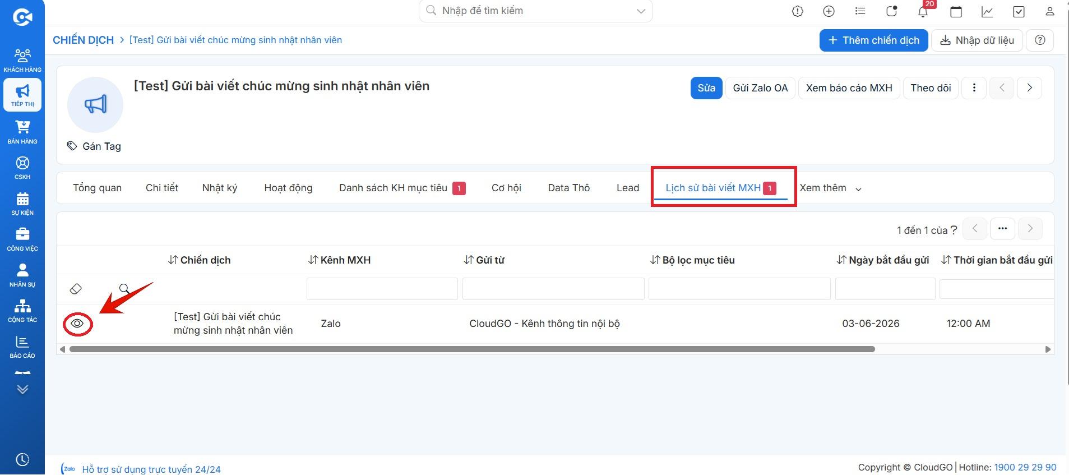
Task: Open the CloudGO logo home
Action: 22,17
